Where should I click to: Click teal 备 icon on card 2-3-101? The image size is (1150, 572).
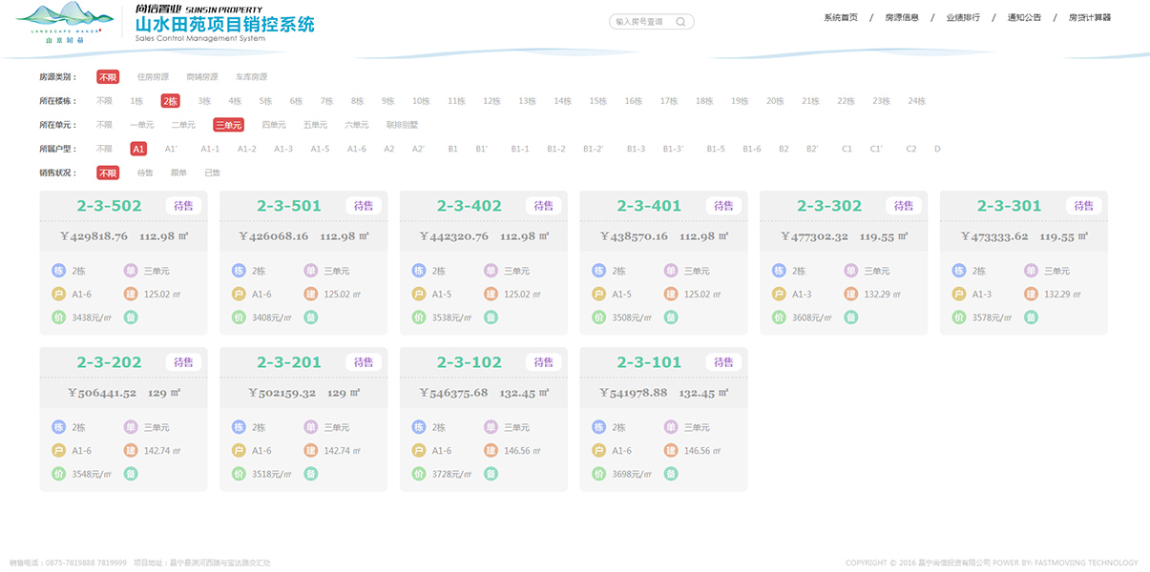671,474
